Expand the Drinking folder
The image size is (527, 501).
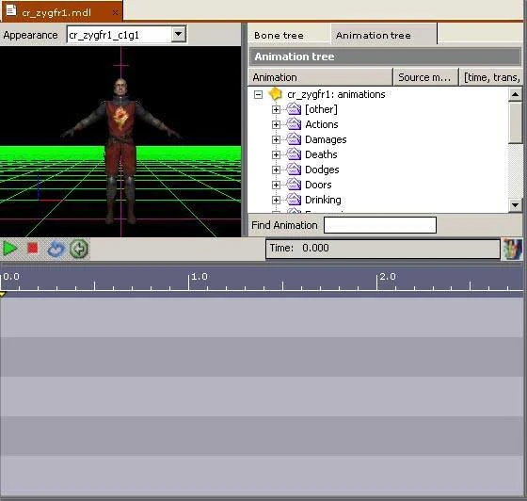click(x=276, y=200)
